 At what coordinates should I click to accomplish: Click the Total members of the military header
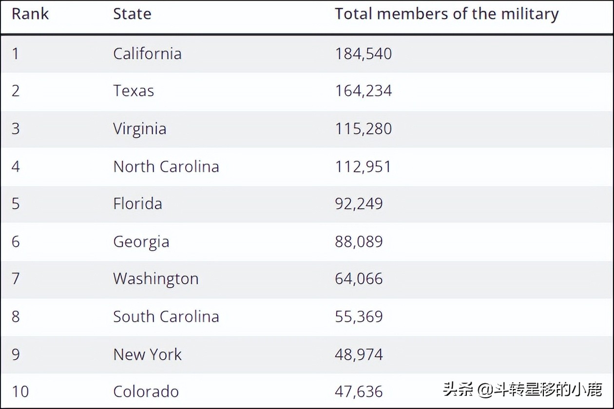[x=446, y=14]
